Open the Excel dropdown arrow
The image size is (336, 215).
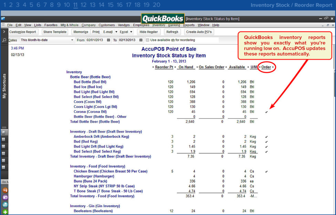click(131, 32)
